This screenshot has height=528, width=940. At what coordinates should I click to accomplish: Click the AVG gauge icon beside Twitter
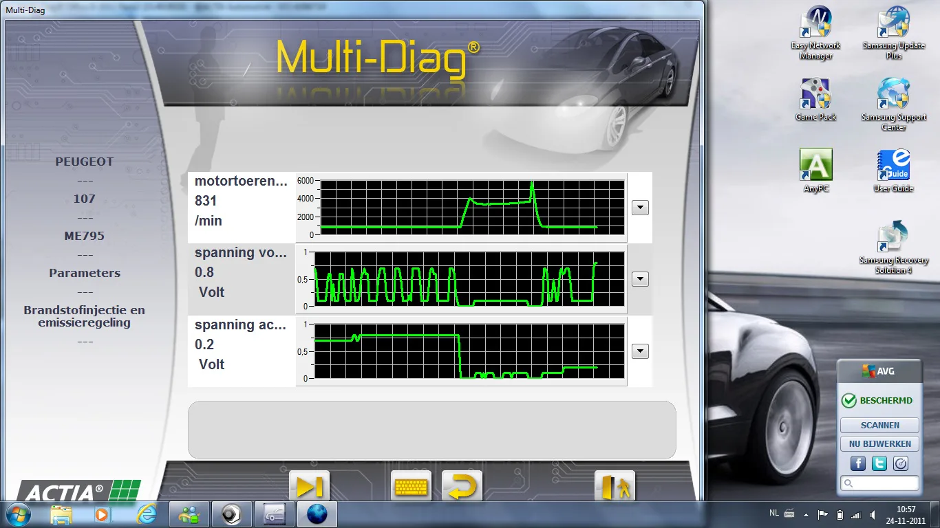click(x=901, y=463)
